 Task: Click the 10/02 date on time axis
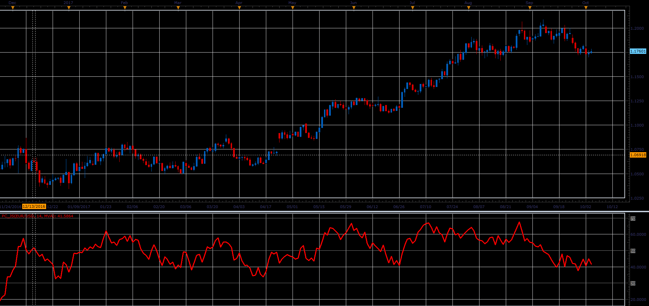[x=585, y=207]
